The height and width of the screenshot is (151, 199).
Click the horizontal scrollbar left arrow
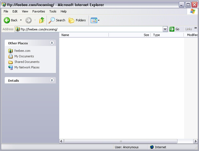point(61,141)
